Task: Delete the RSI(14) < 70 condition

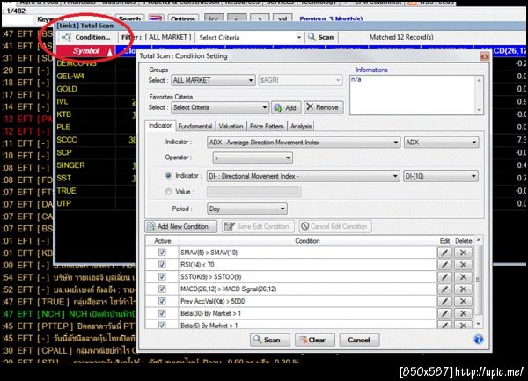Action: pyautogui.click(x=463, y=265)
